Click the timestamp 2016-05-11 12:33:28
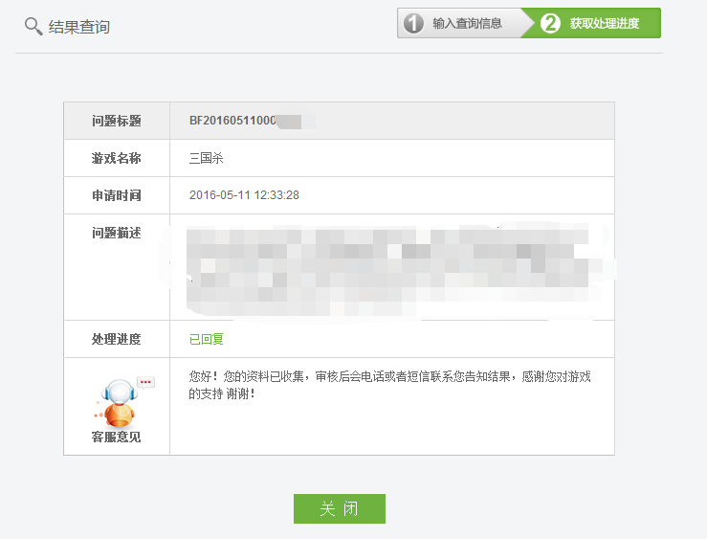The image size is (707, 539). tap(244, 195)
